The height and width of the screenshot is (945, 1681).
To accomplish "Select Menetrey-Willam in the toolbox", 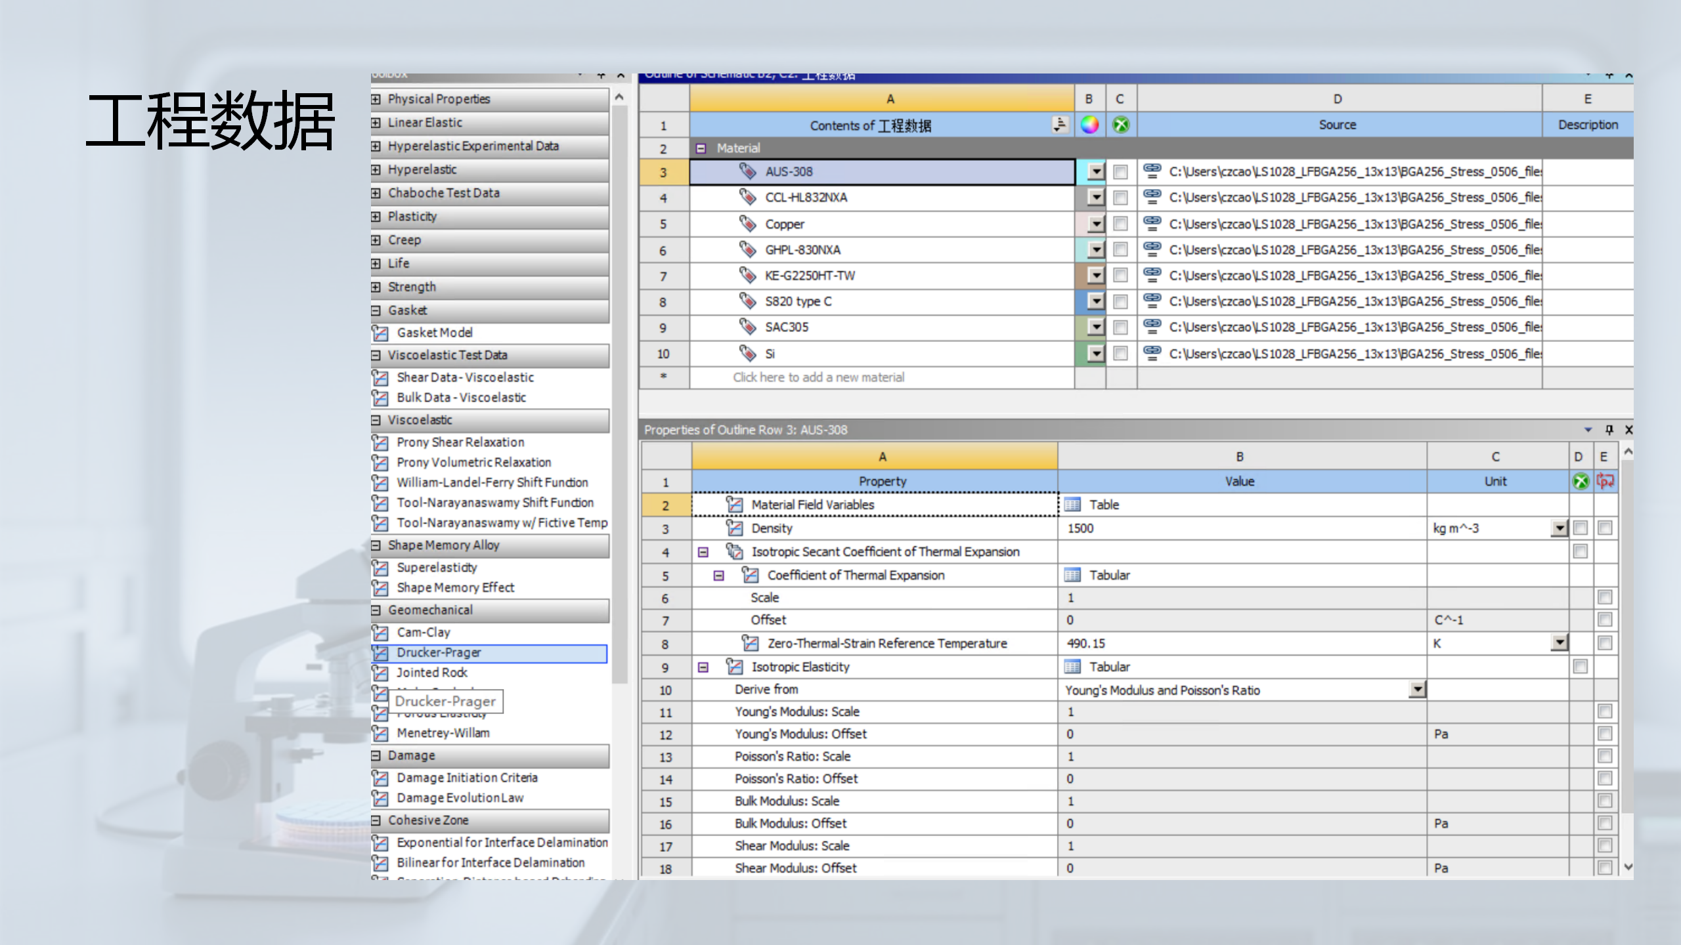I will (x=443, y=733).
